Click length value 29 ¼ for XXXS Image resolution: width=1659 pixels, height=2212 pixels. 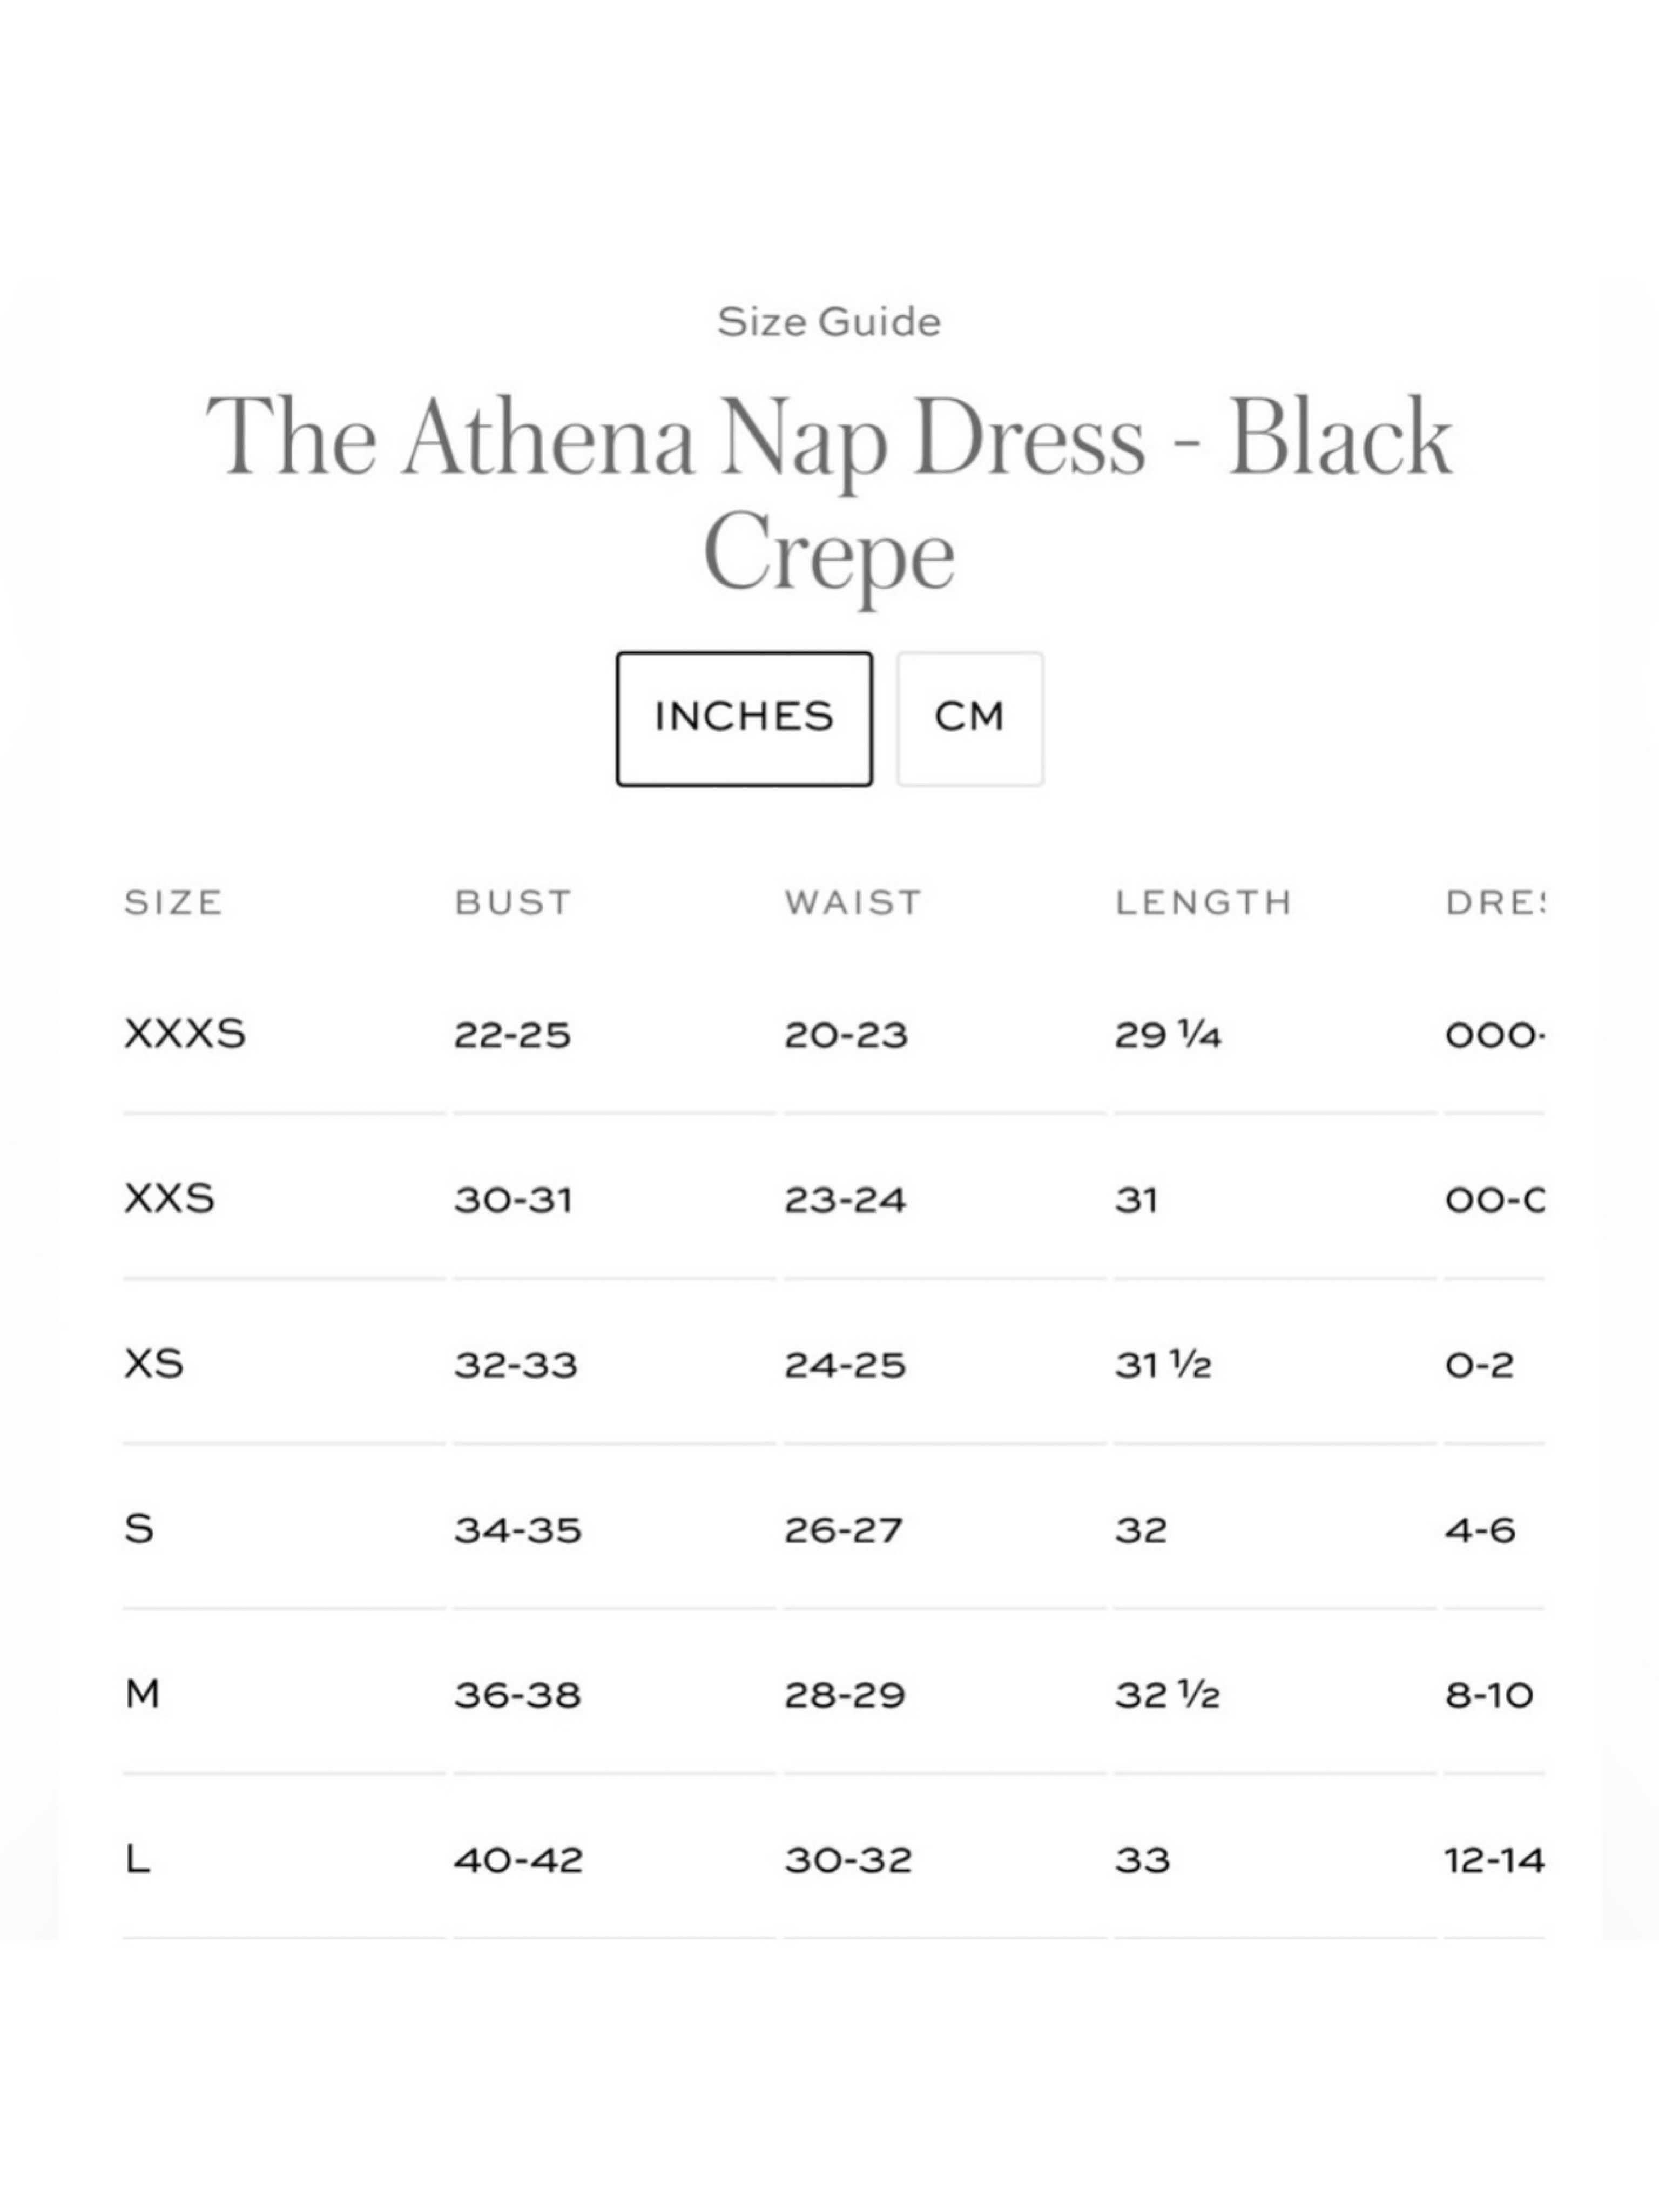pyautogui.click(x=1168, y=1034)
